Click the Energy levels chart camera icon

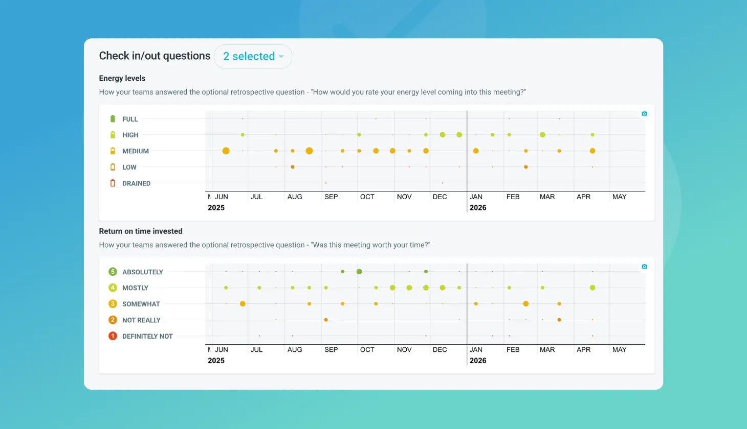644,113
